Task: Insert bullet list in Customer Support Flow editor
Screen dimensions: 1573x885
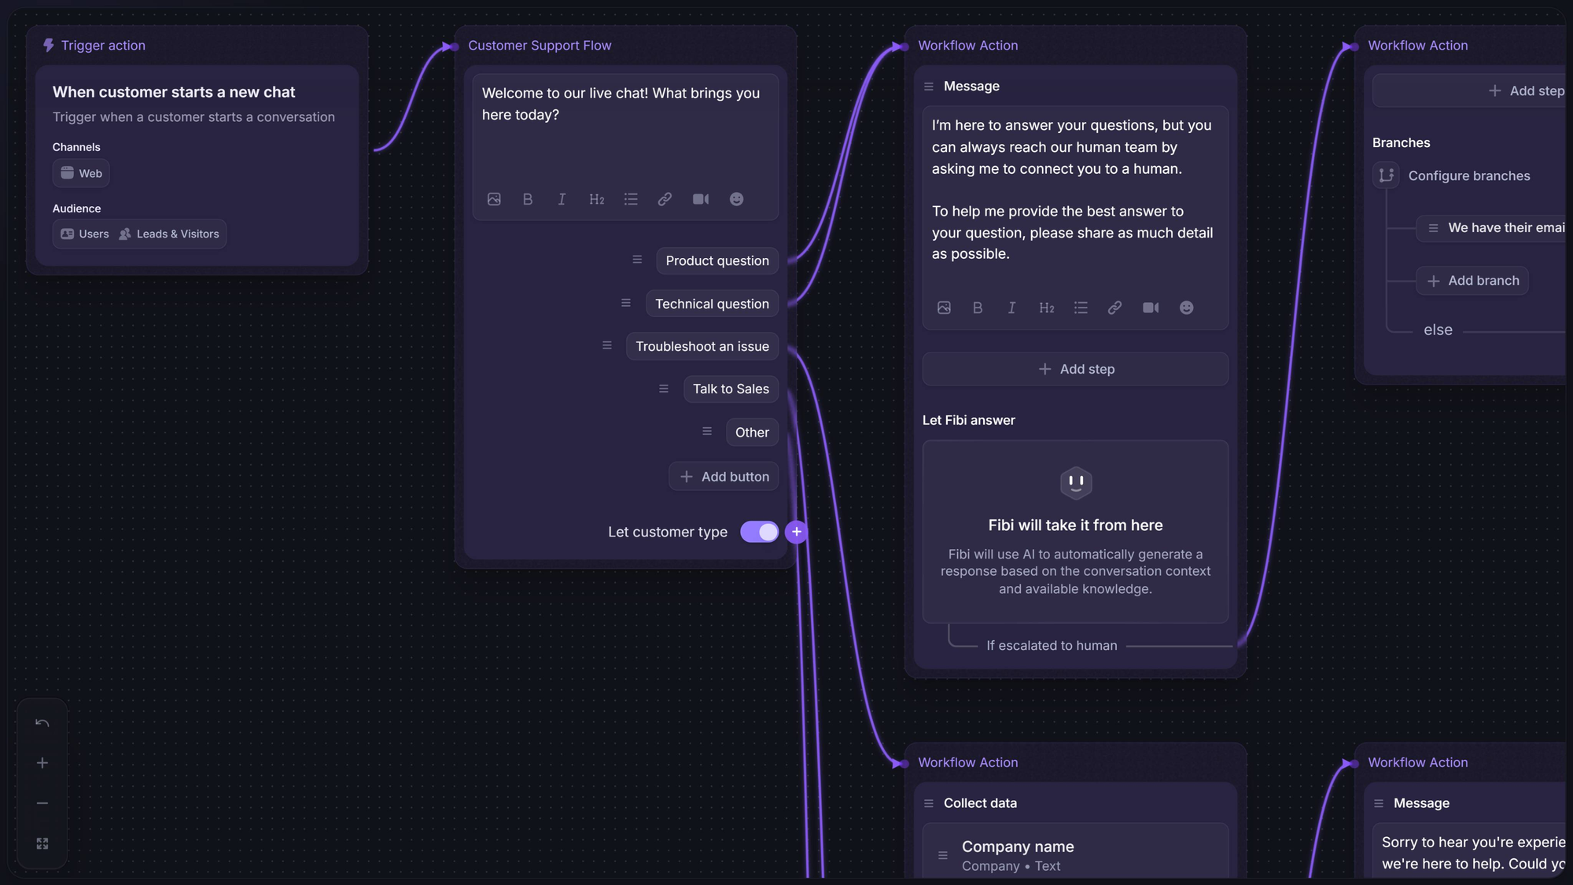Action: (631, 199)
